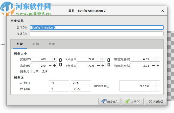Click the top-left X field showing -4
Screen dimensions: 174x113
[x=59, y=83]
